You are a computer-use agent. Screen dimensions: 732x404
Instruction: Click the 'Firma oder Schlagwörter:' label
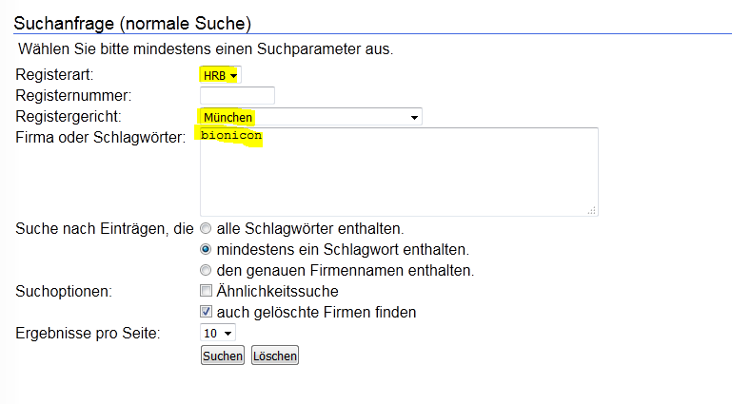[100, 139]
